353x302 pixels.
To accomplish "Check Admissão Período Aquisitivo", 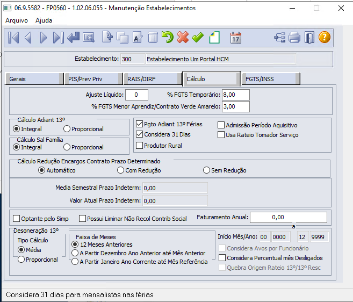I will point(221,125).
